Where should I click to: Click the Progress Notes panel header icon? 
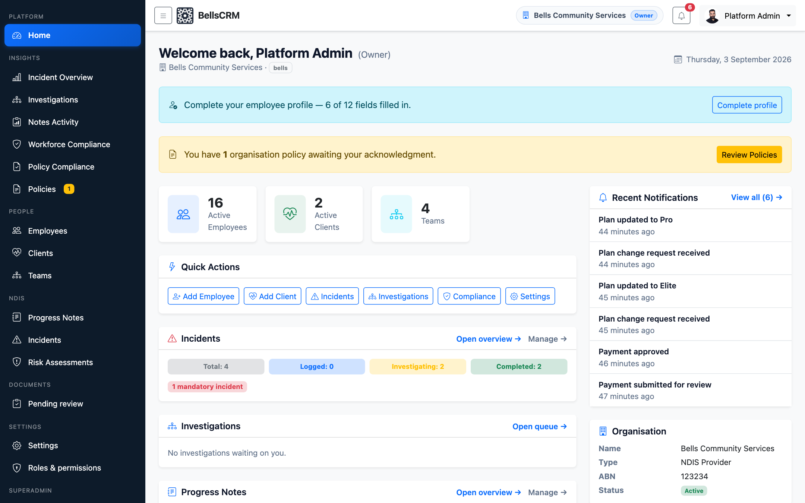(x=172, y=492)
